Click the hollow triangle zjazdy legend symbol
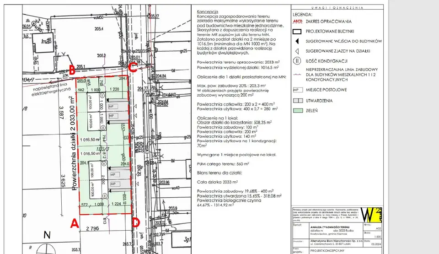 [x=297, y=51]
